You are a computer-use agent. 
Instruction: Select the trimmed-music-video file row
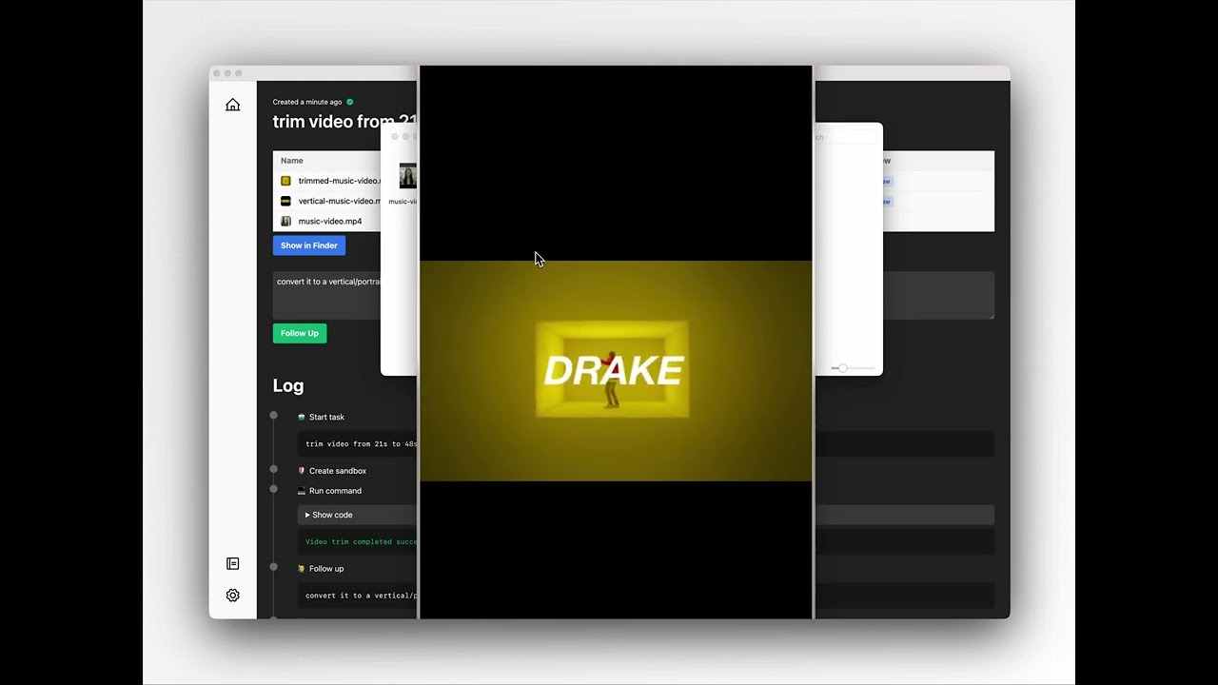[x=326, y=181]
